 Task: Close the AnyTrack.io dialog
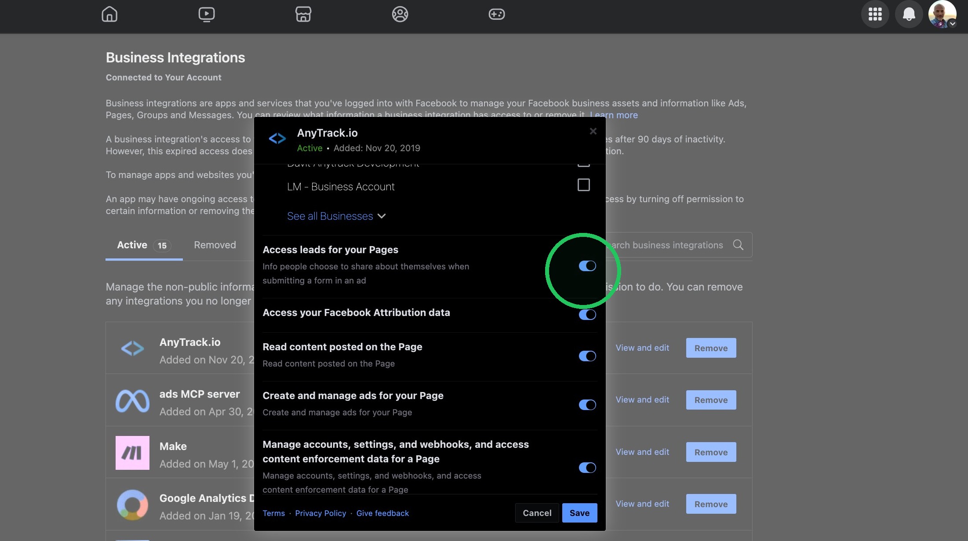593,131
